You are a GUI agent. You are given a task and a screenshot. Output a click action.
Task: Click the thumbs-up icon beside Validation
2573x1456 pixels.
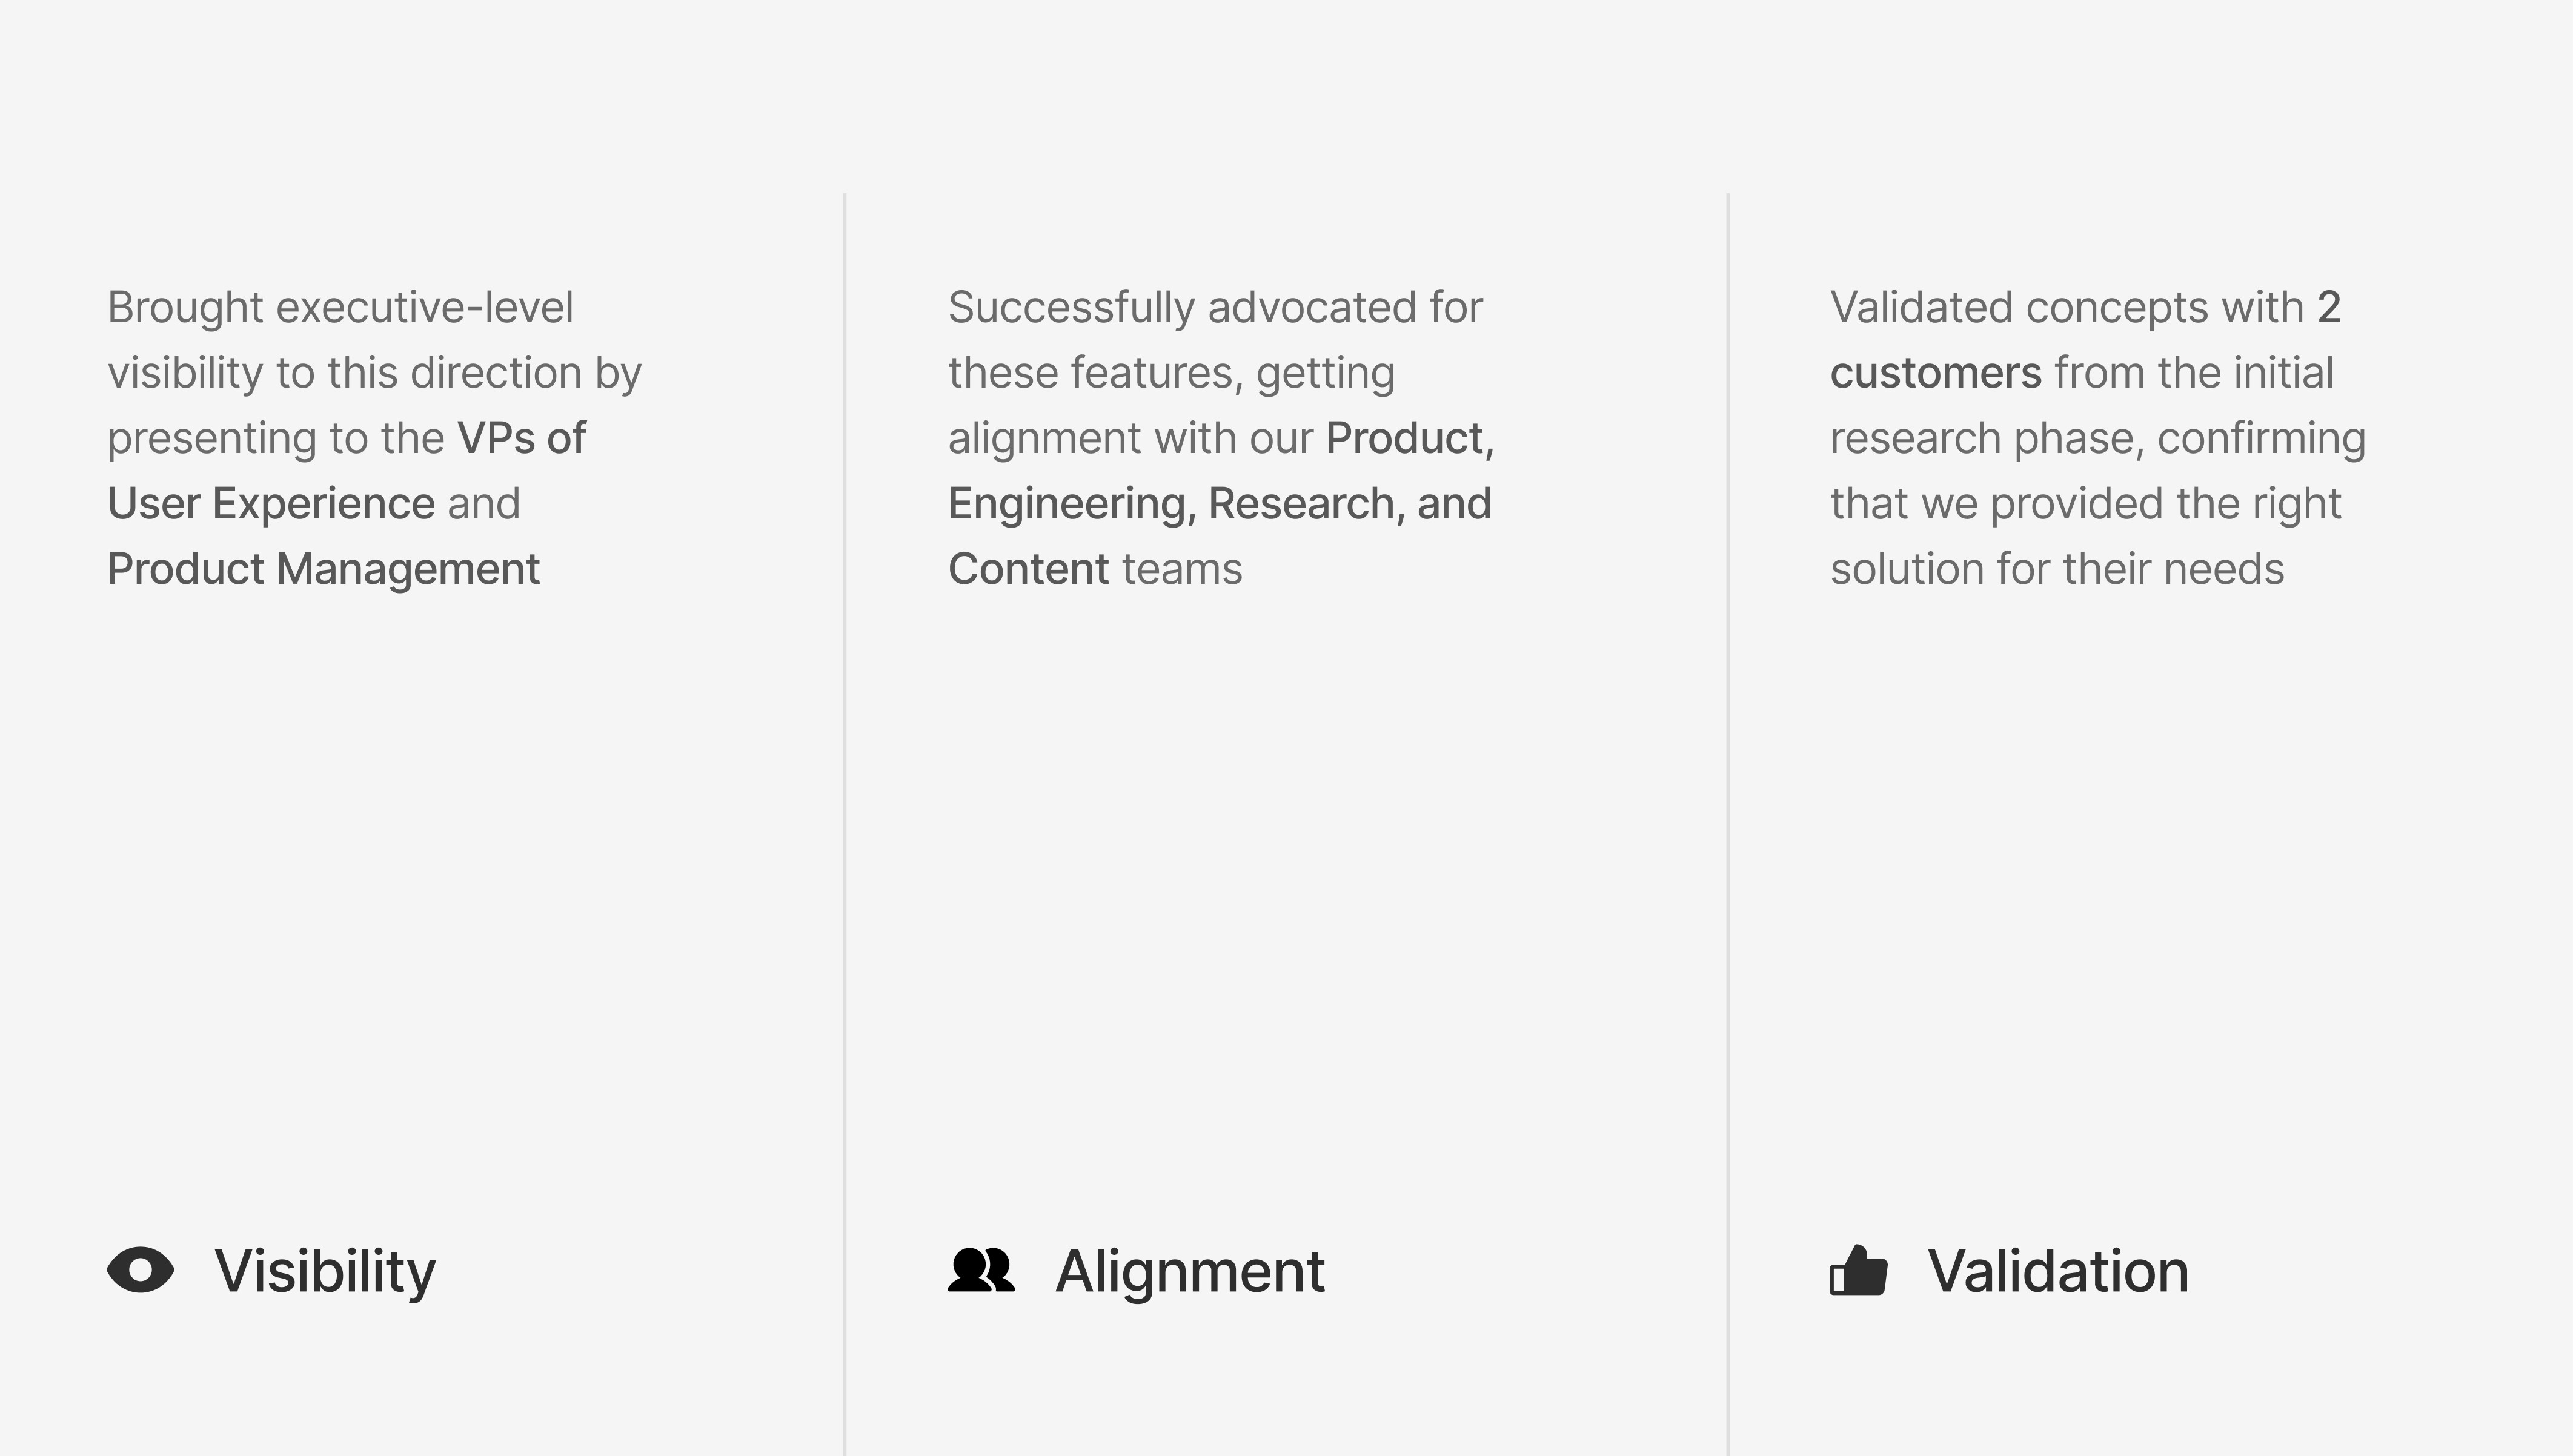coord(1858,1270)
